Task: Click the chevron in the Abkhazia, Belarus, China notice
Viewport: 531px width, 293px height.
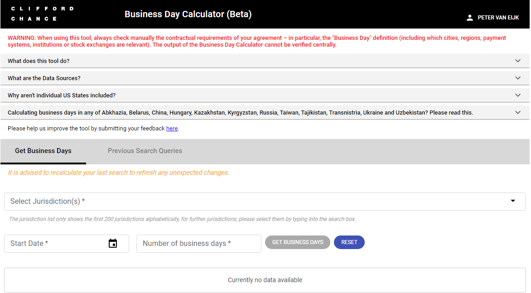Action: pos(517,113)
